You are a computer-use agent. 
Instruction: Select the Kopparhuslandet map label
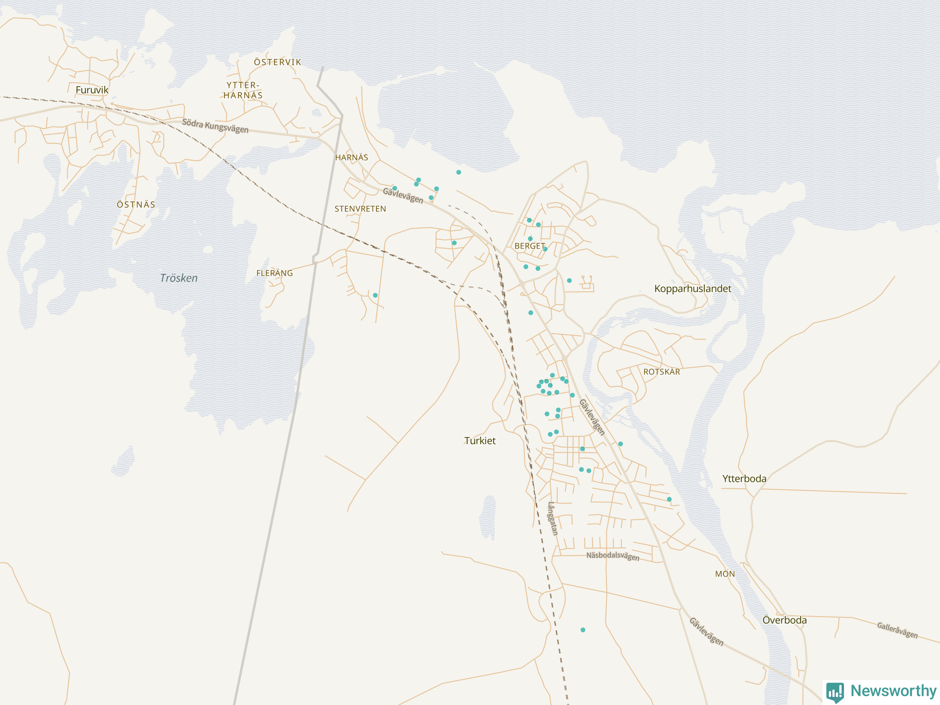(693, 289)
